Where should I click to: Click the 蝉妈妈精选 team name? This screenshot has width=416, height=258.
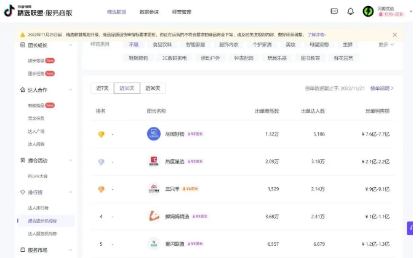[177, 217]
